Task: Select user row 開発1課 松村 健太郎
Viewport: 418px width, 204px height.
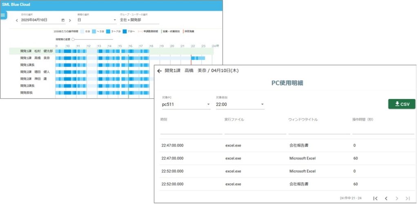Action: tap(37, 51)
